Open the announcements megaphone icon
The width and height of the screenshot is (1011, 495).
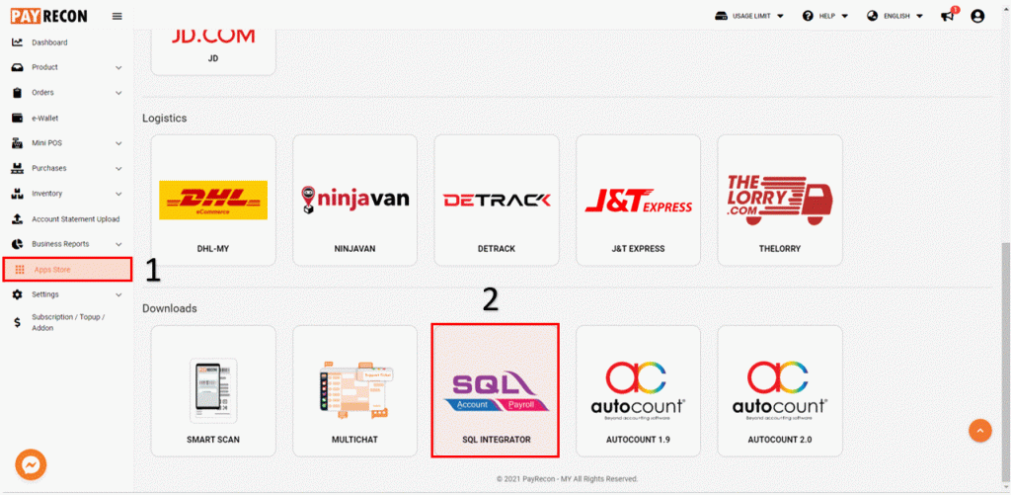point(947,16)
